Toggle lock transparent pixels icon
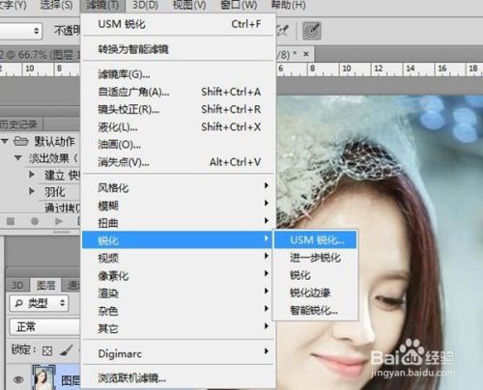Image resolution: width=483 pixels, height=390 pixels. (47, 350)
